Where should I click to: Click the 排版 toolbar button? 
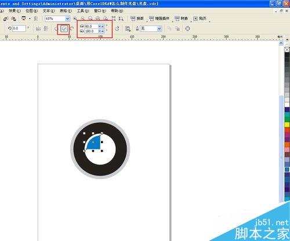pyautogui.click(x=137, y=19)
